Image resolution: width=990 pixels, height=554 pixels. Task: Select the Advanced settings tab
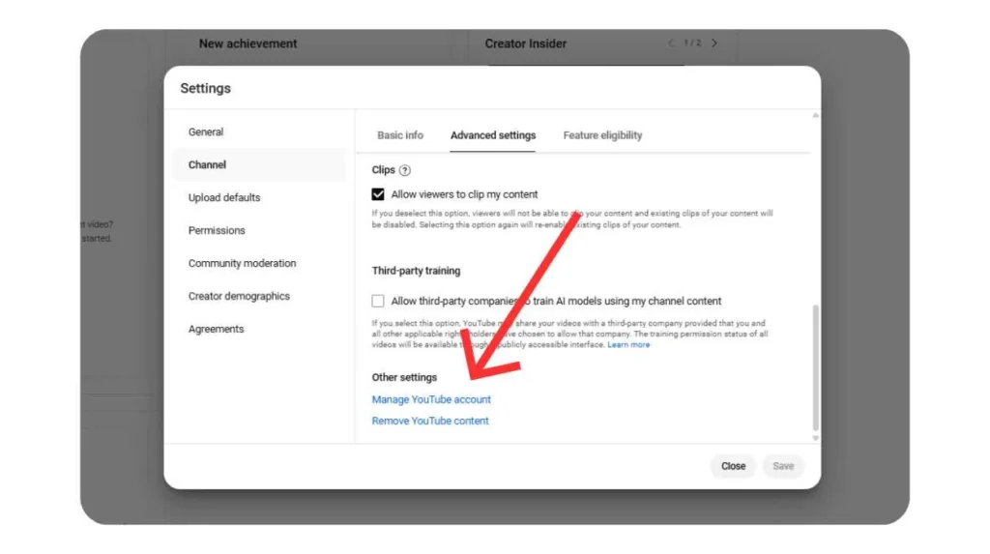493,135
